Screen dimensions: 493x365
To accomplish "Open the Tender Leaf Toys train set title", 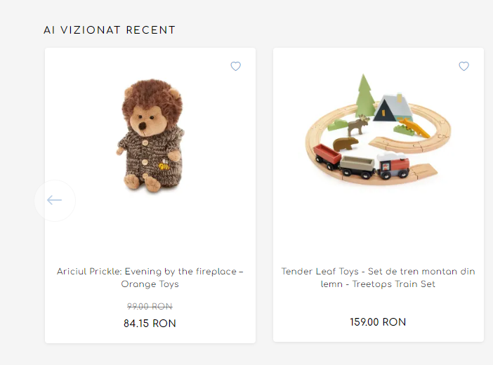I will click(378, 278).
